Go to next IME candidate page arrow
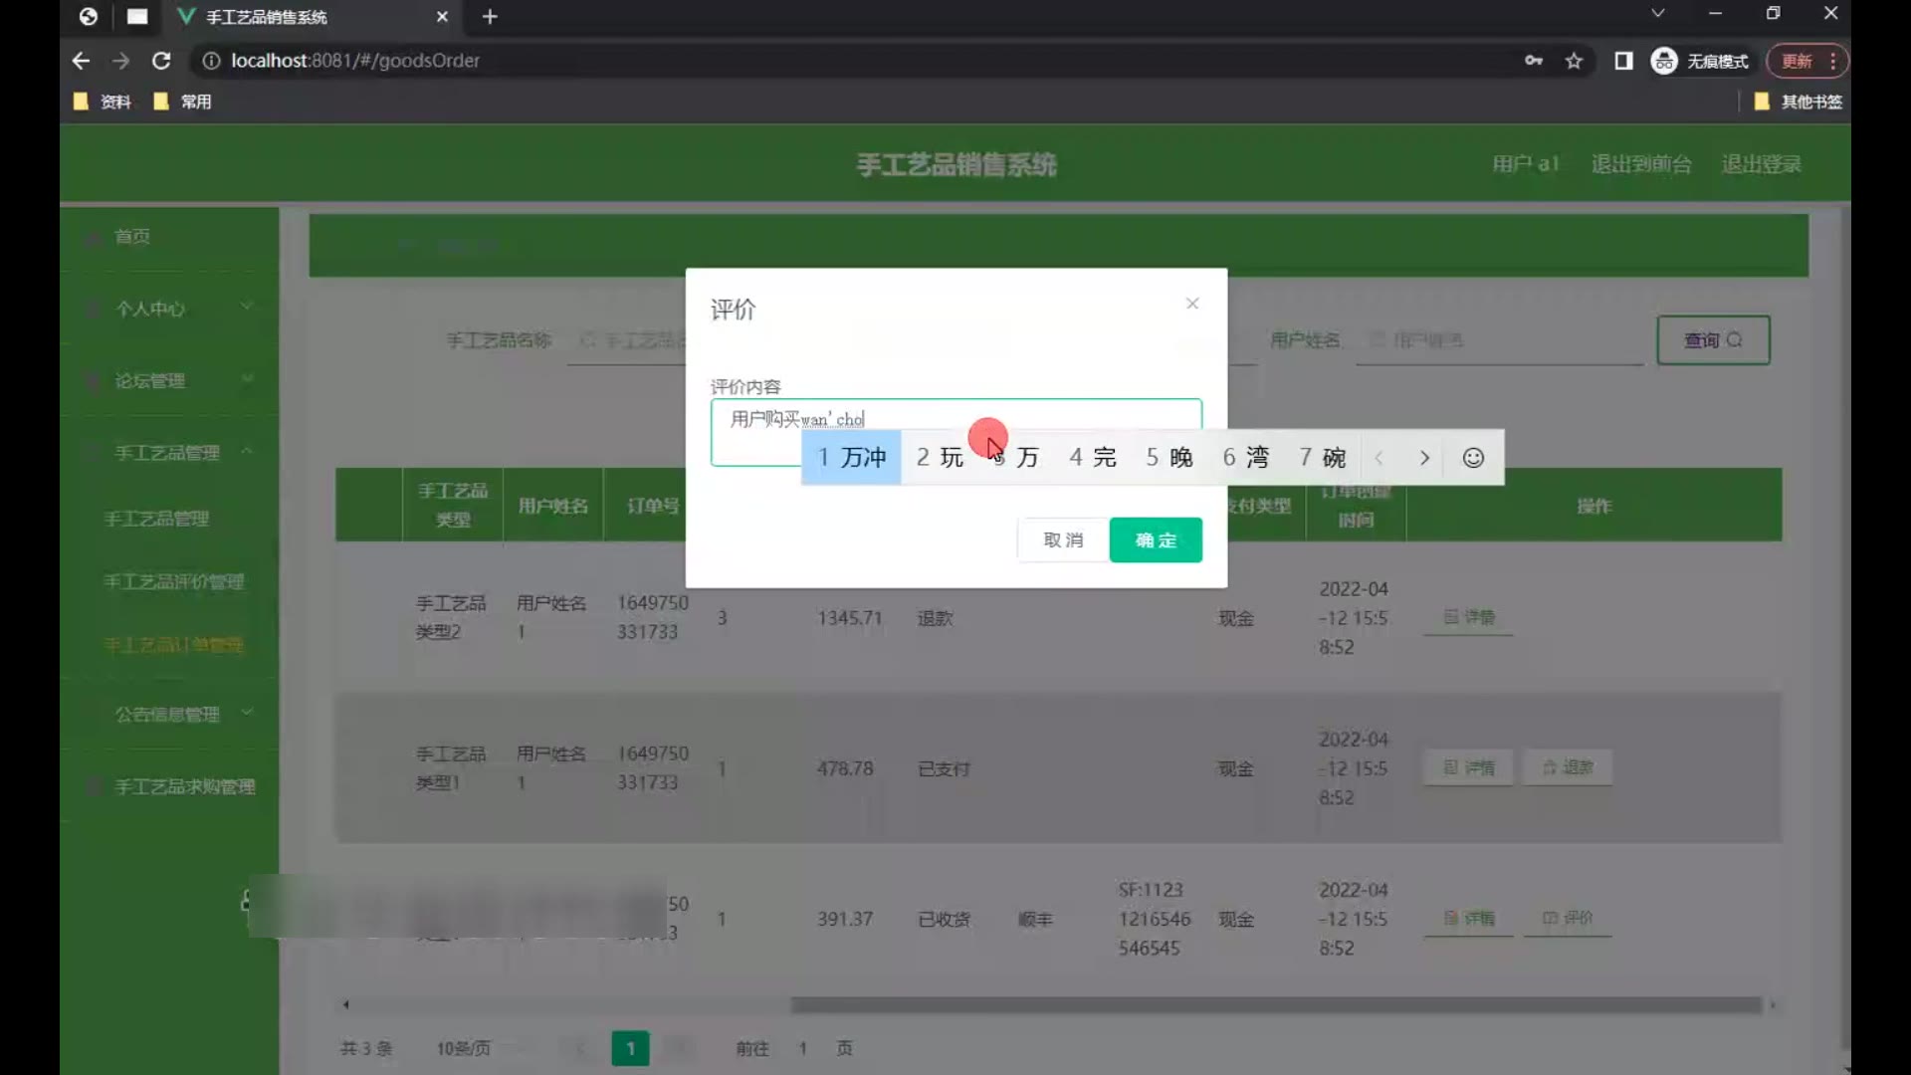The image size is (1911, 1075). (1424, 457)
